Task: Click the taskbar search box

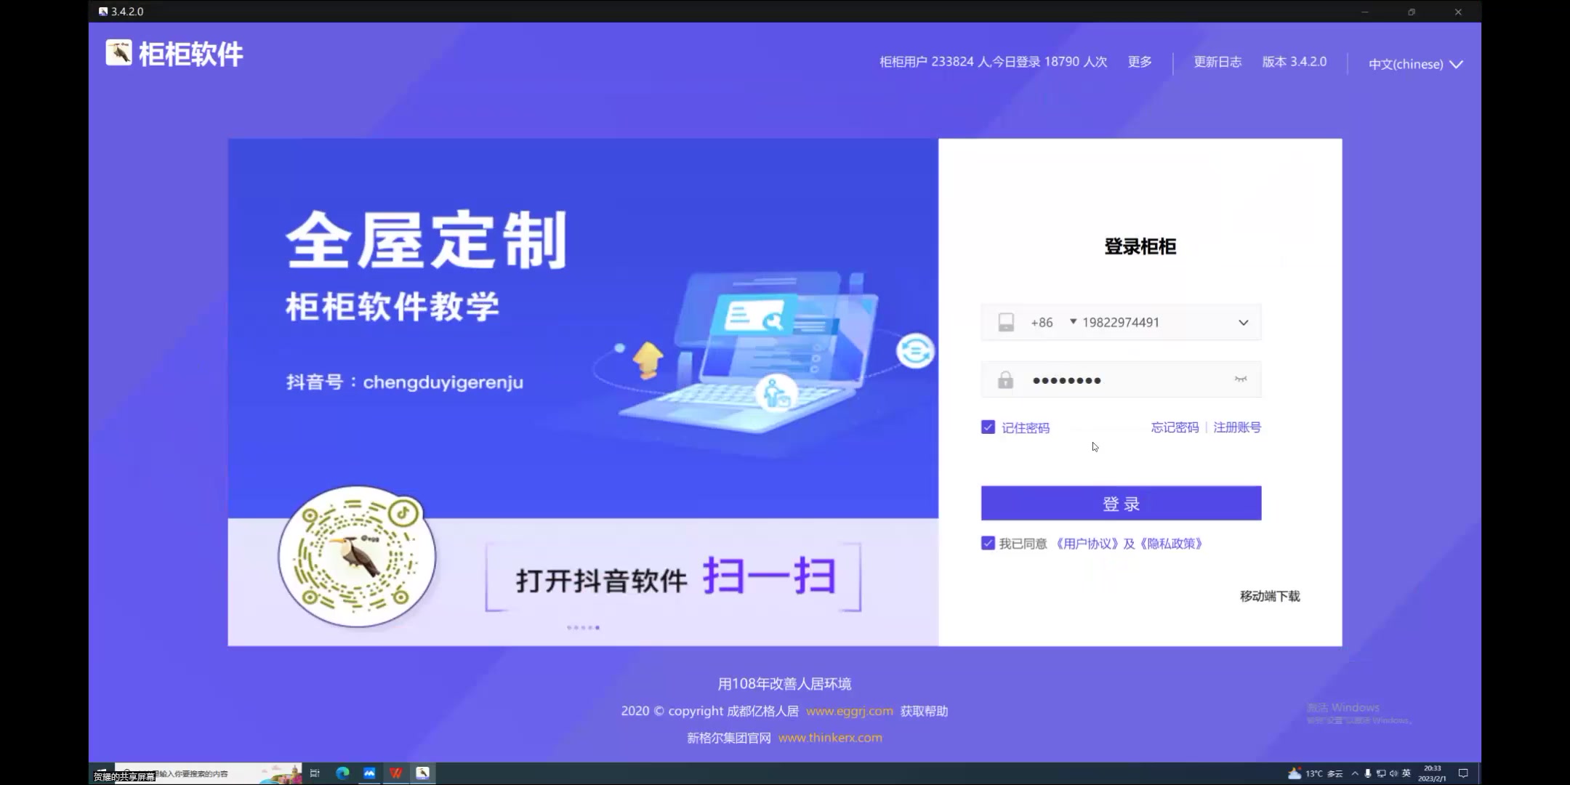Action: pyautogui.click(x=209, y=773)
